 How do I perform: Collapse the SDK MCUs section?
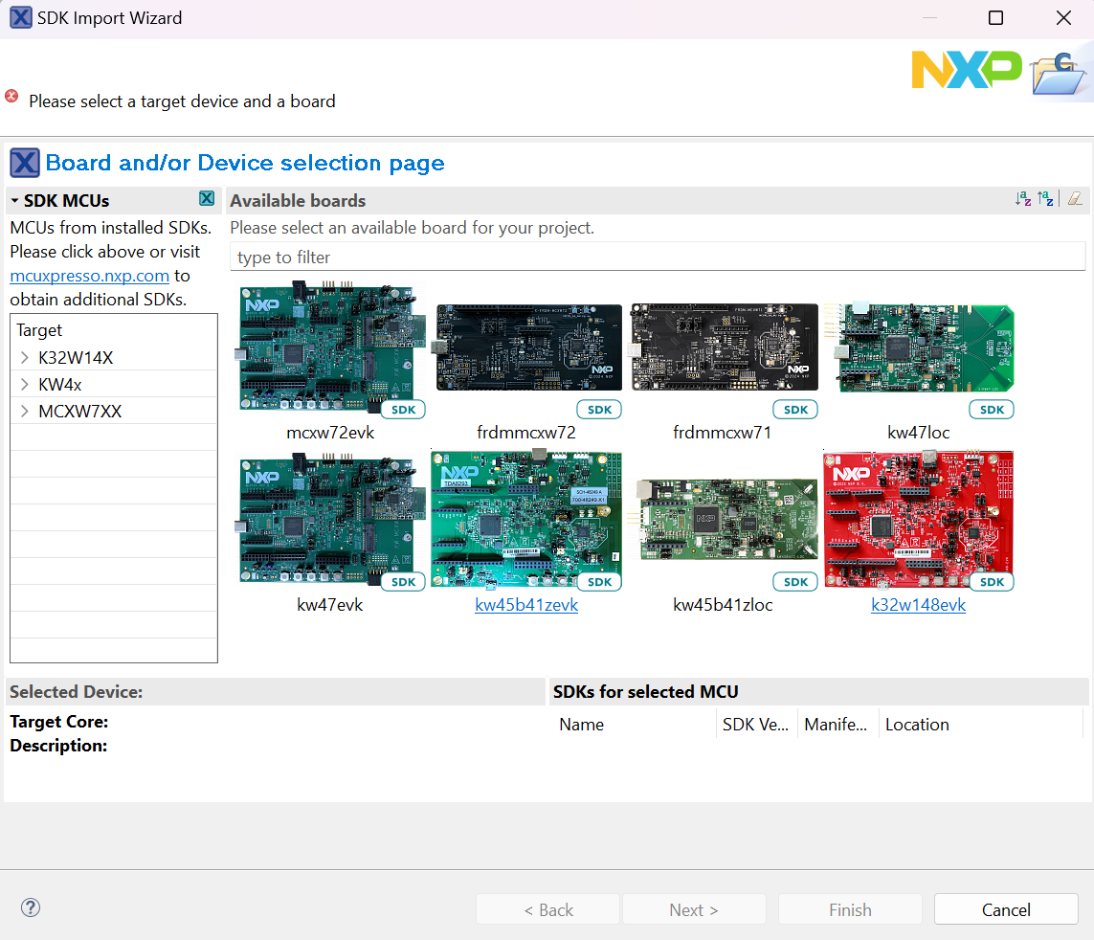pos(15,201)
